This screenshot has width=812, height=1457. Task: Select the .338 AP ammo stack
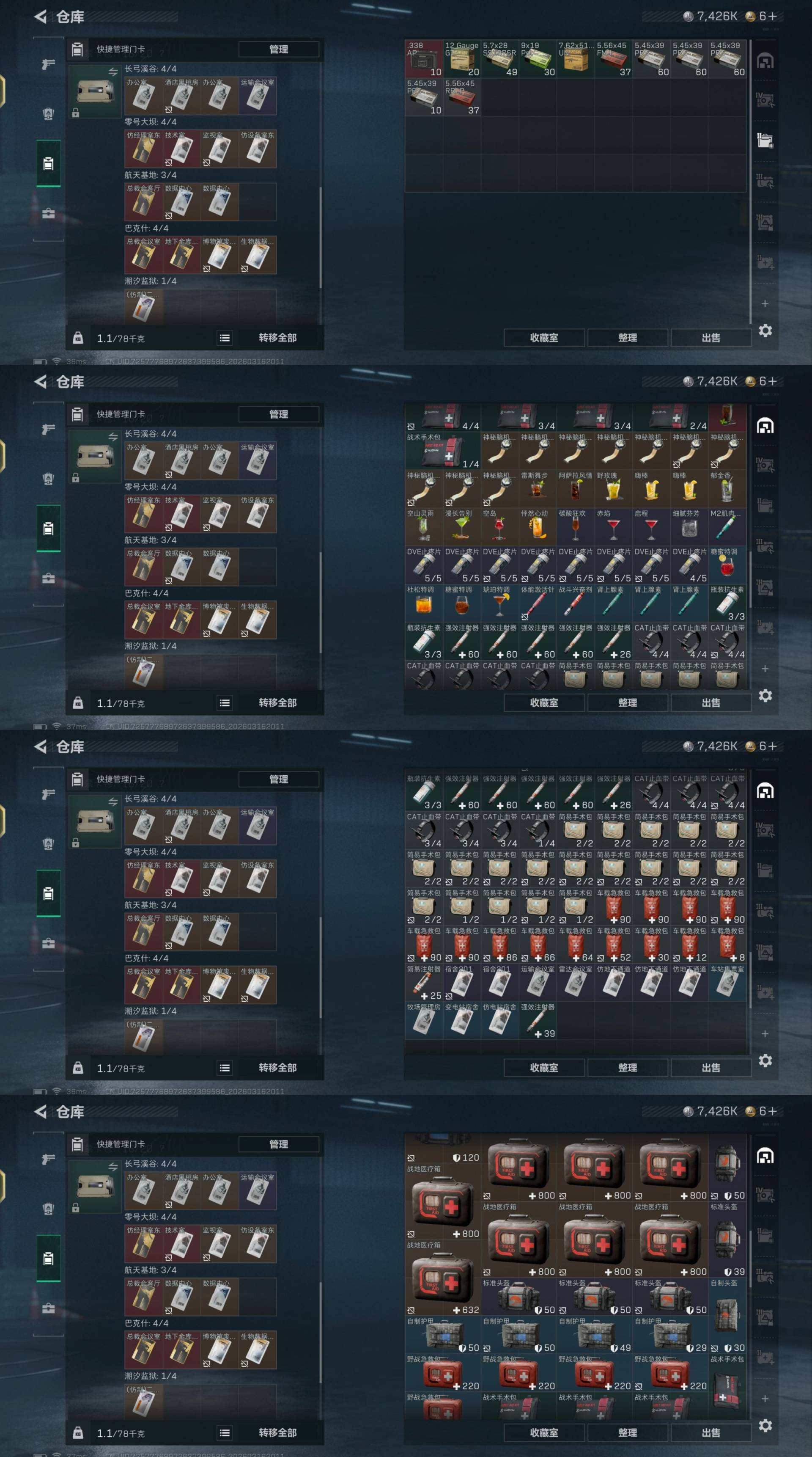(424, 59)
